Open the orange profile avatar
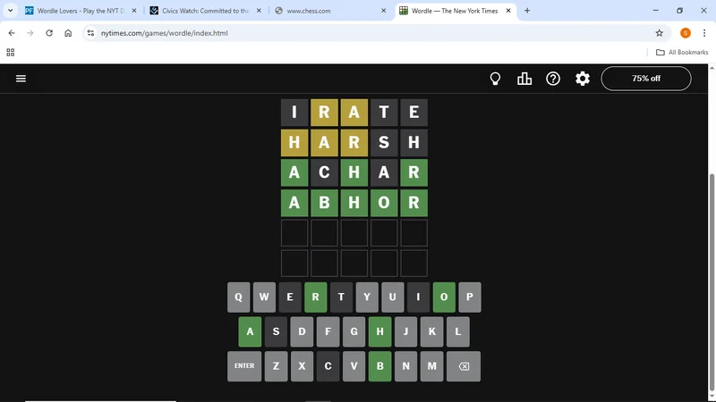 coord(685,33)
